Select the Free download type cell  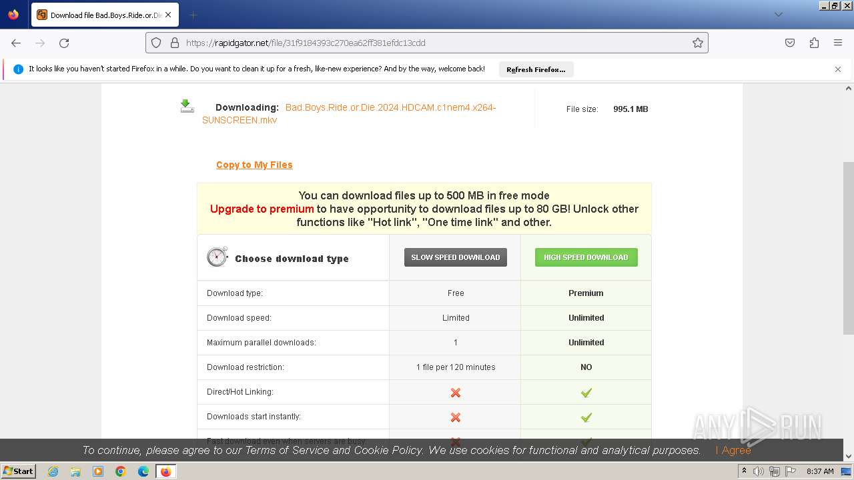(456, 293)
